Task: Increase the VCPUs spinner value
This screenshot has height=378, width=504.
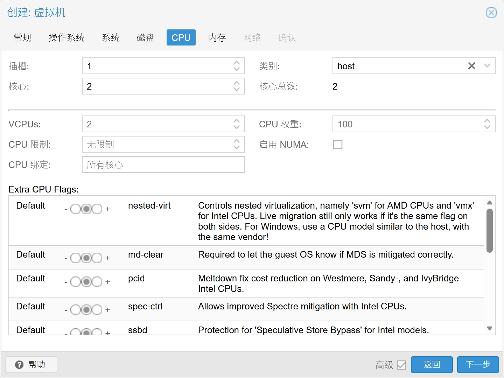Action: (x=237, y=121)
